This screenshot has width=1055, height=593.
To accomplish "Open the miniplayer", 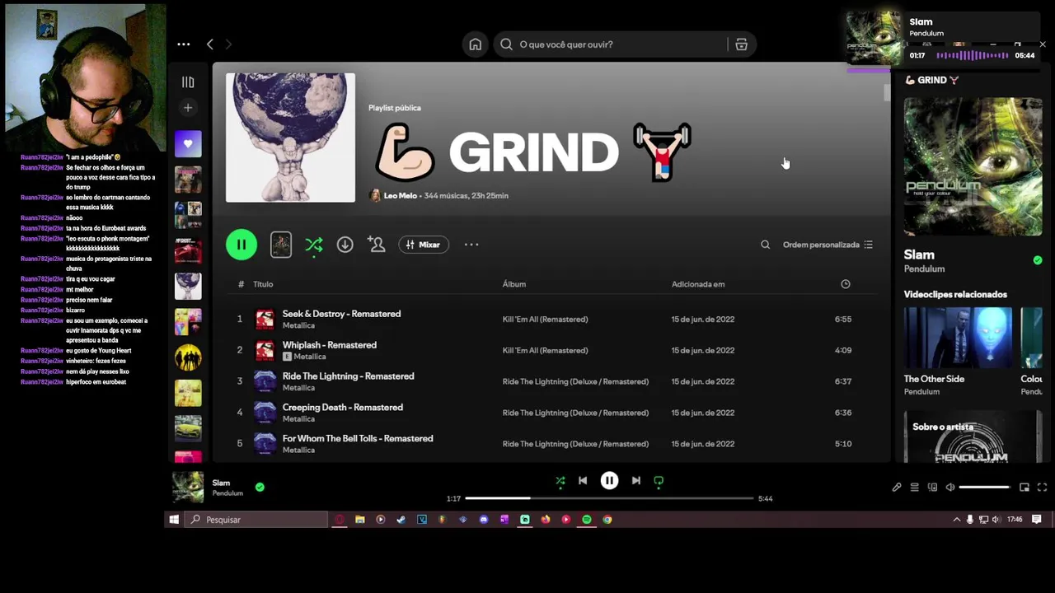I will click(1025, 488).
